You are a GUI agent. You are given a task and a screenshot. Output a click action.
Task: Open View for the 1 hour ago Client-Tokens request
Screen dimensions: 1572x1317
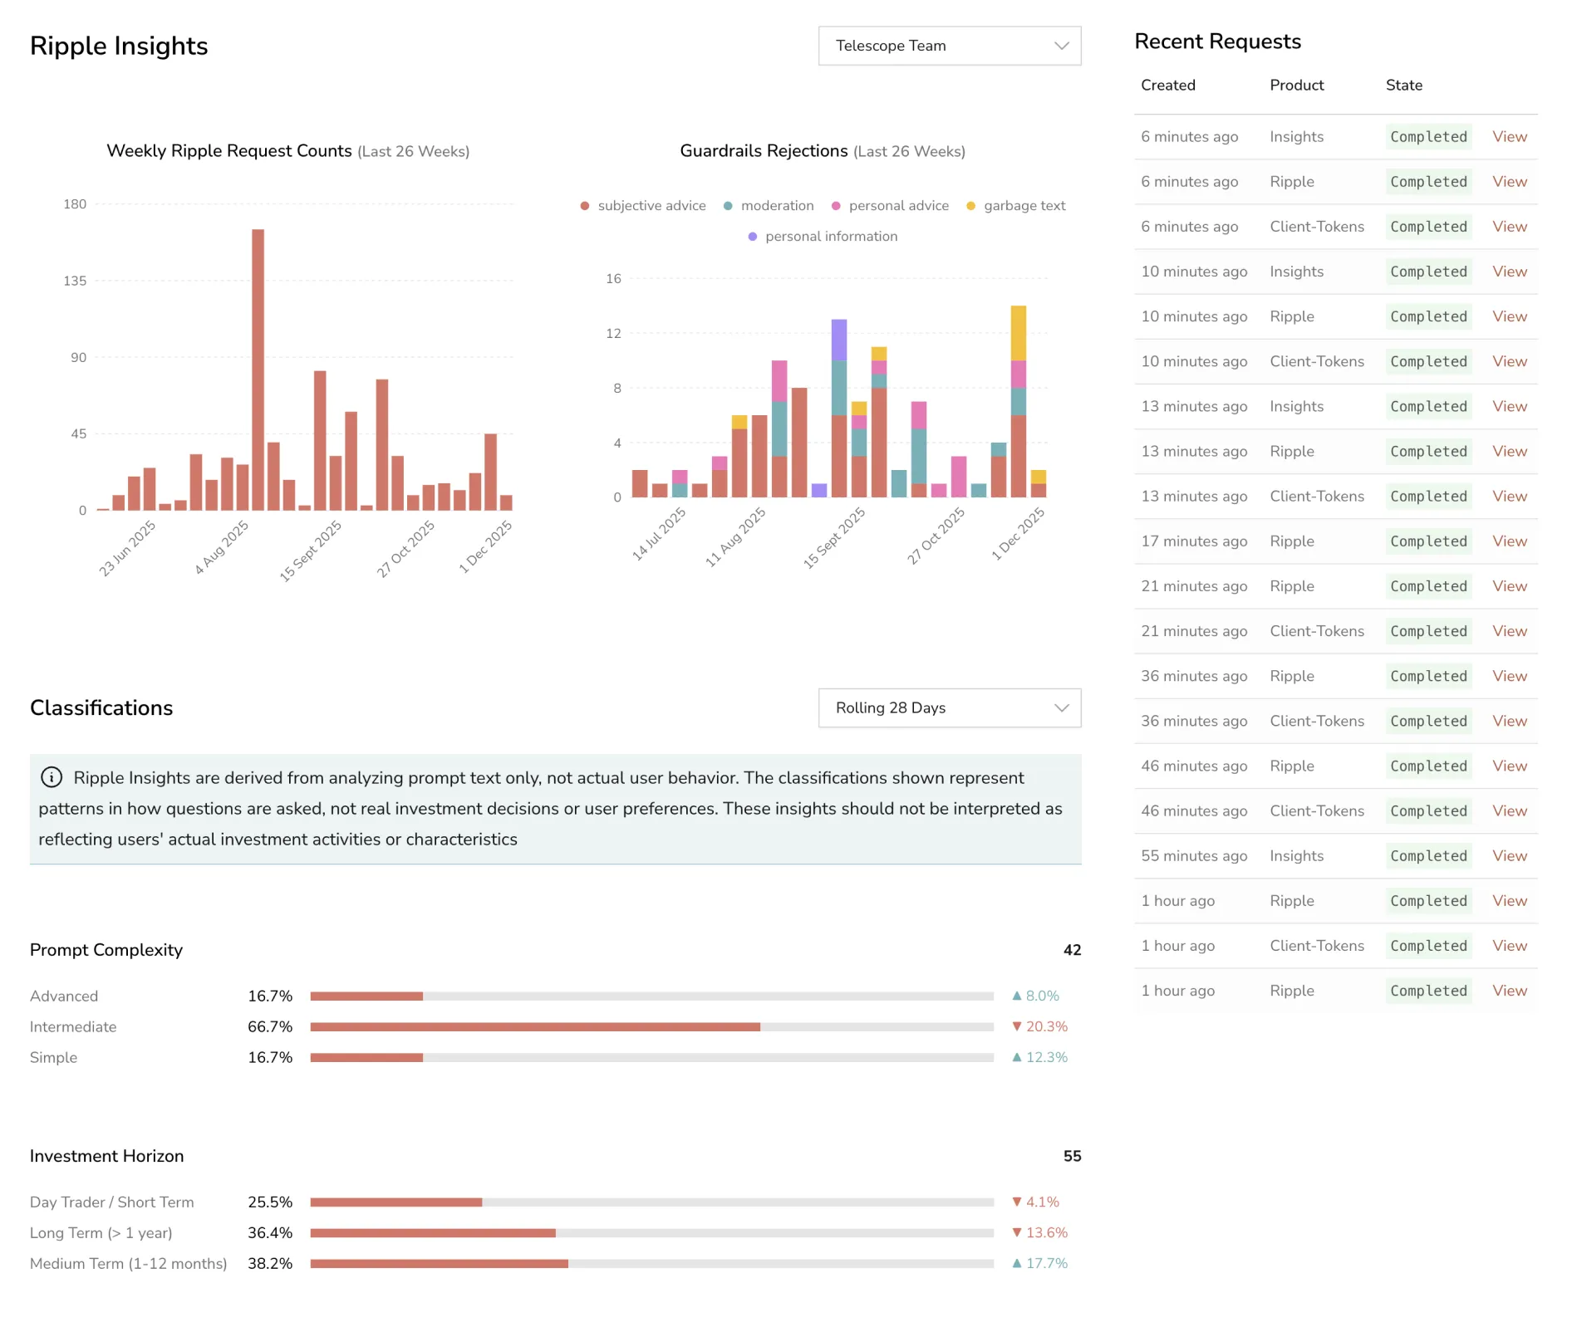(x=1509, y=946)
